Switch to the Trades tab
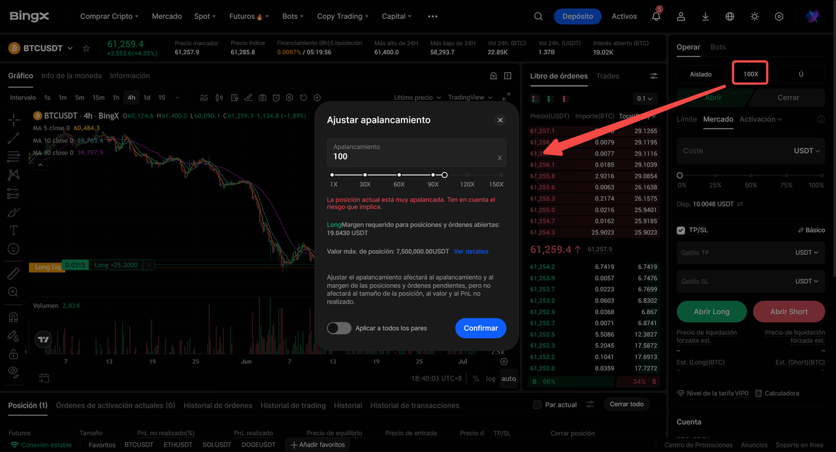This screenshot has width=836, height=452. click(x=607, y=76)
